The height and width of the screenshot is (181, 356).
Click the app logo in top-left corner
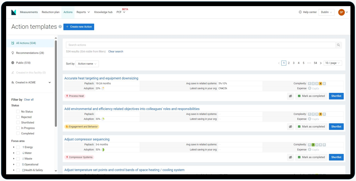[14, 12]
